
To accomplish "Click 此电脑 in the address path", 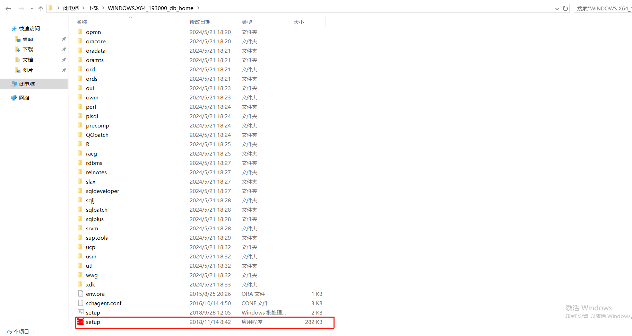I will [71, 8].
